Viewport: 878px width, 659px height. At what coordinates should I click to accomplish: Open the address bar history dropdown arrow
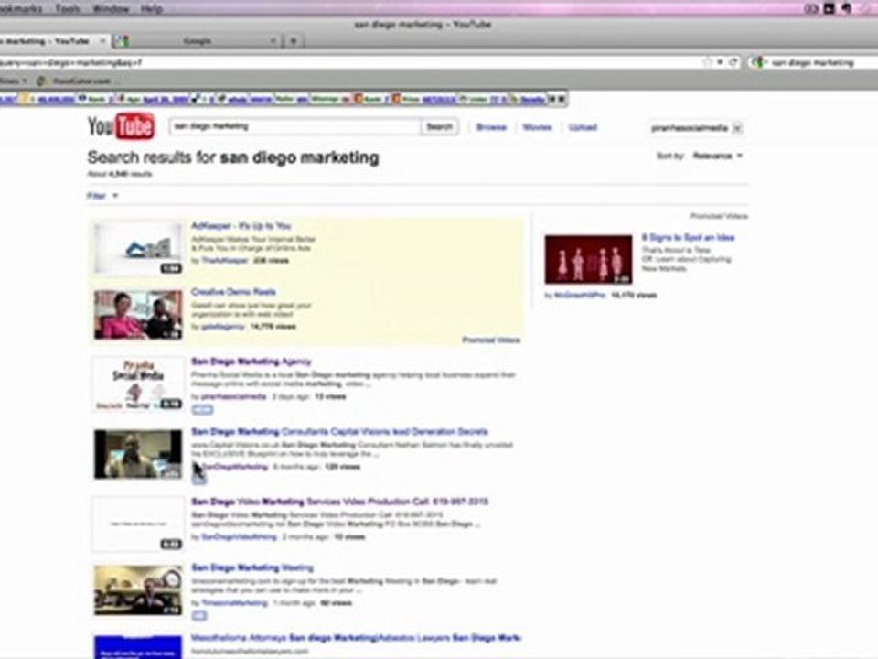pos(720,62)
